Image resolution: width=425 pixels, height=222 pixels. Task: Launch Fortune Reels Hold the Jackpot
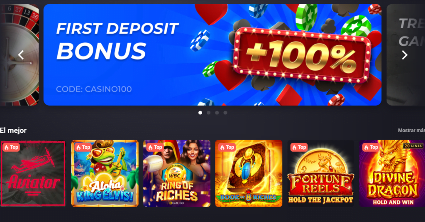click(321, 173)
